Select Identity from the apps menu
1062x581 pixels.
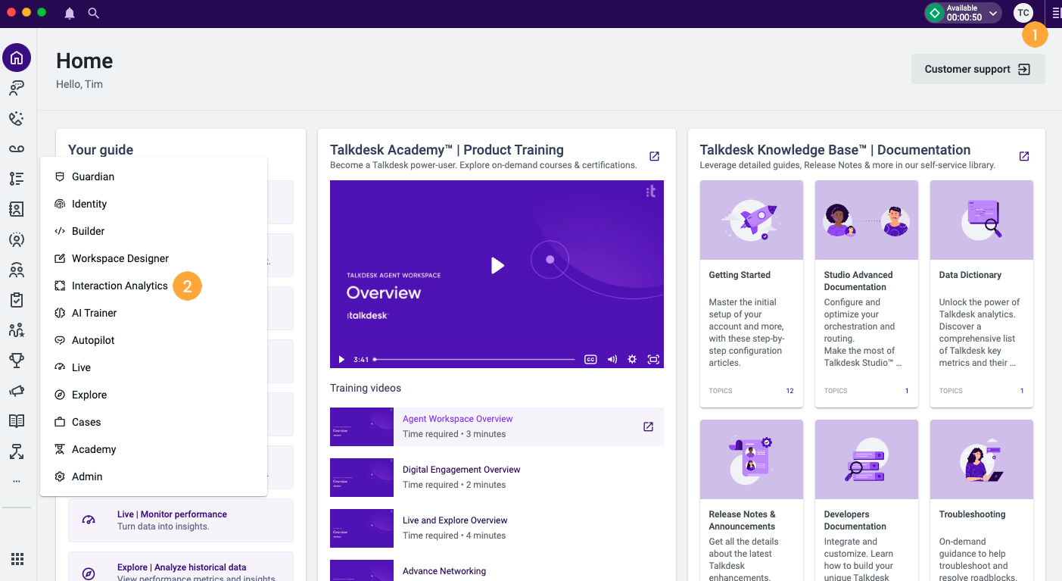coord(154,204)
